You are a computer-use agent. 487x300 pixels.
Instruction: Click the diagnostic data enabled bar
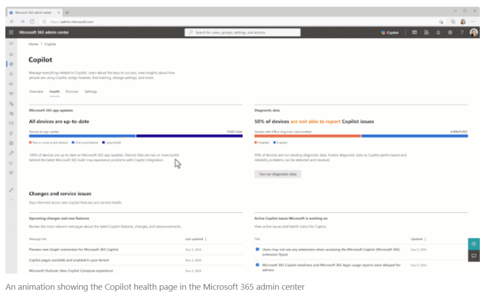pyautogui.click(x=361, y=135)
